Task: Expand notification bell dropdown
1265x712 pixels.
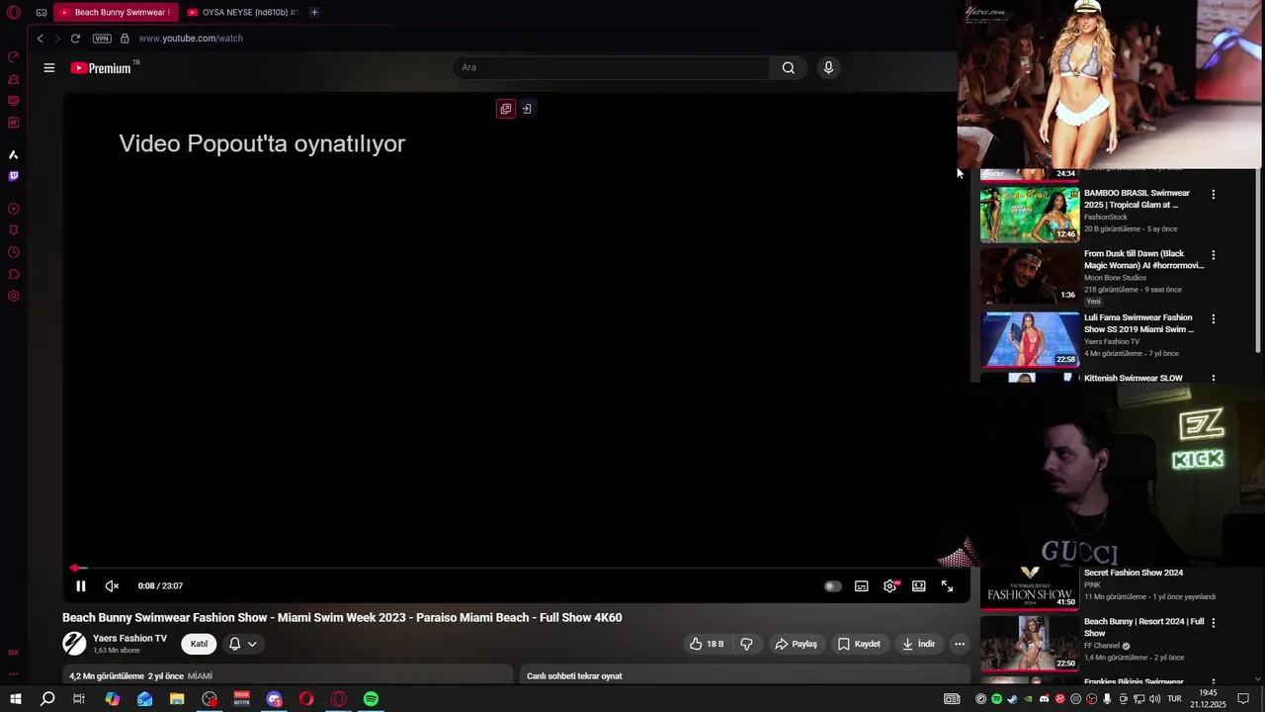Action: click(x=243, y=644)
